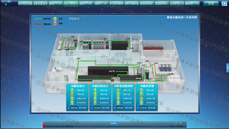Image resolution: width=229 pixels, height=129 pixels.
Task: Click the 感应线断裂 light in 网络通信室漏水 panel
Action: tap(118, 98)
